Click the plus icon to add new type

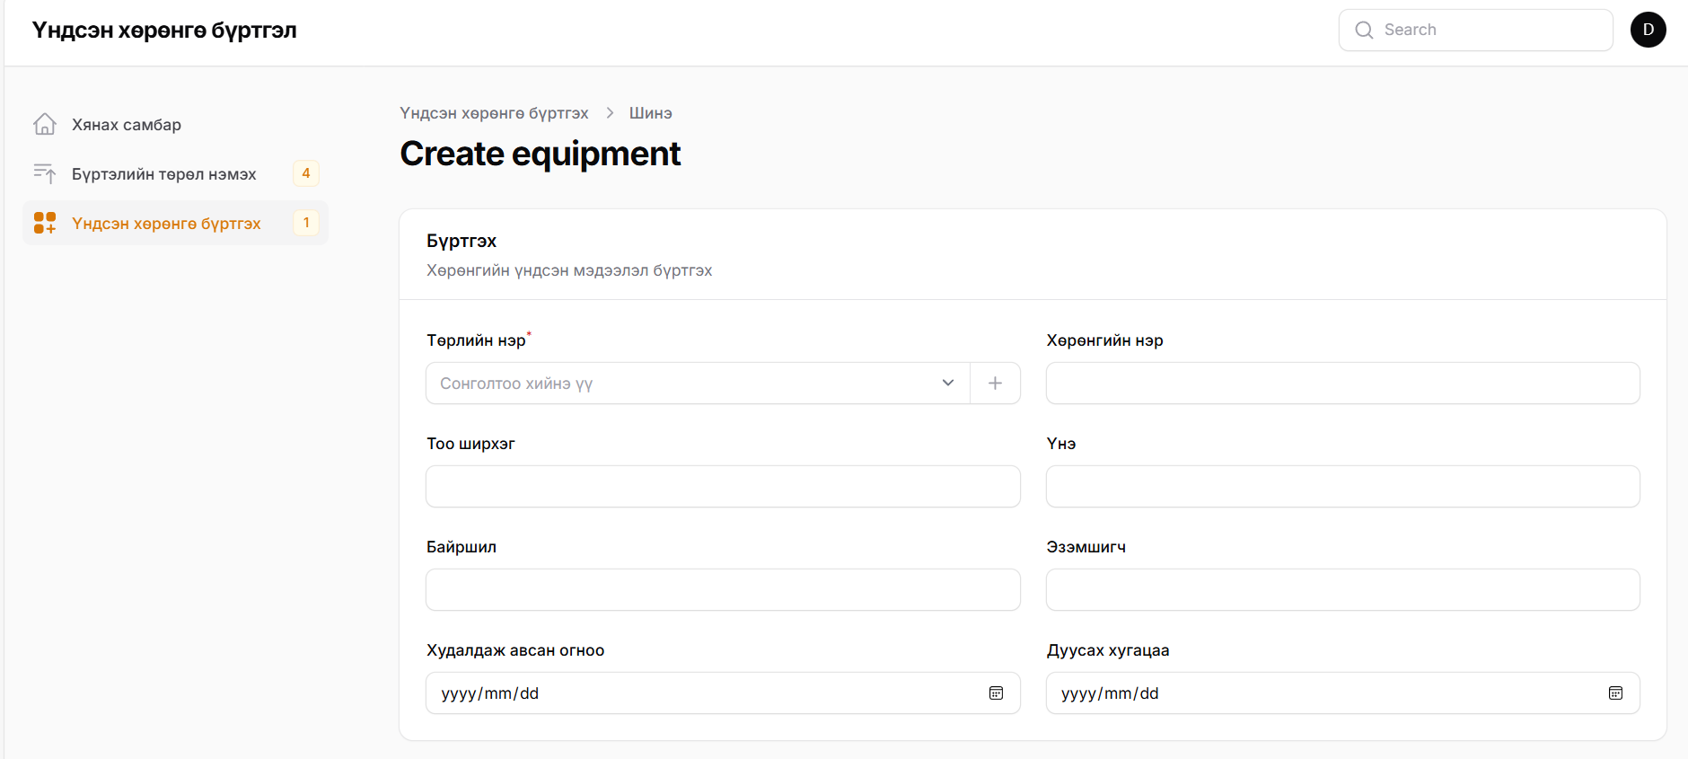995,384
